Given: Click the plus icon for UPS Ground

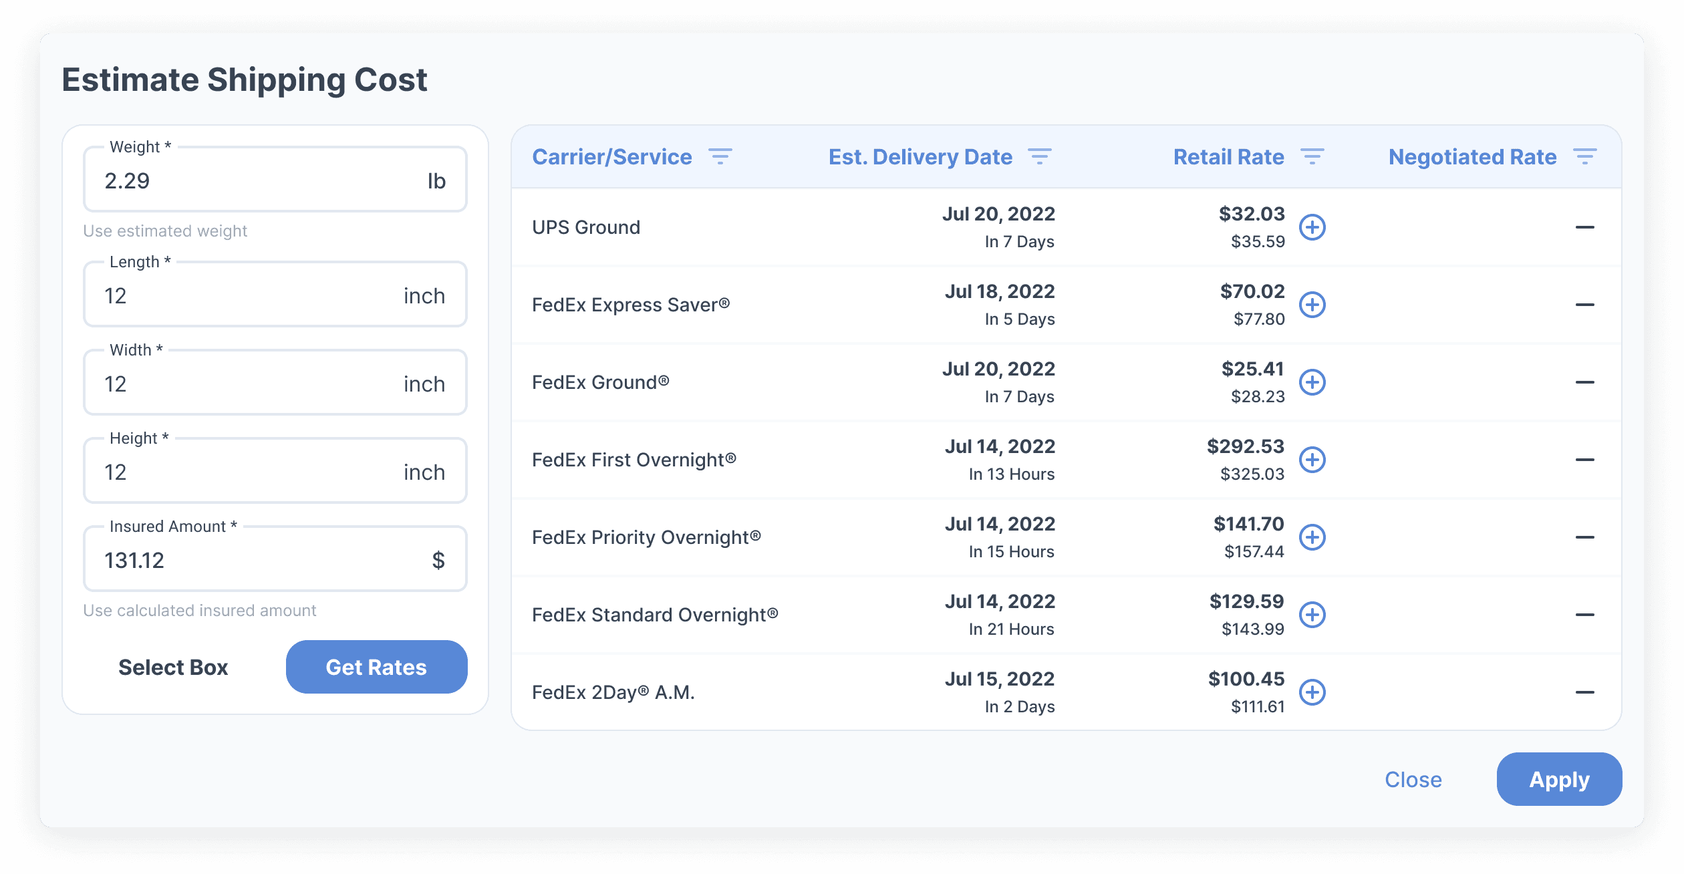Looking at the screenshot, I should (1312, 227).
